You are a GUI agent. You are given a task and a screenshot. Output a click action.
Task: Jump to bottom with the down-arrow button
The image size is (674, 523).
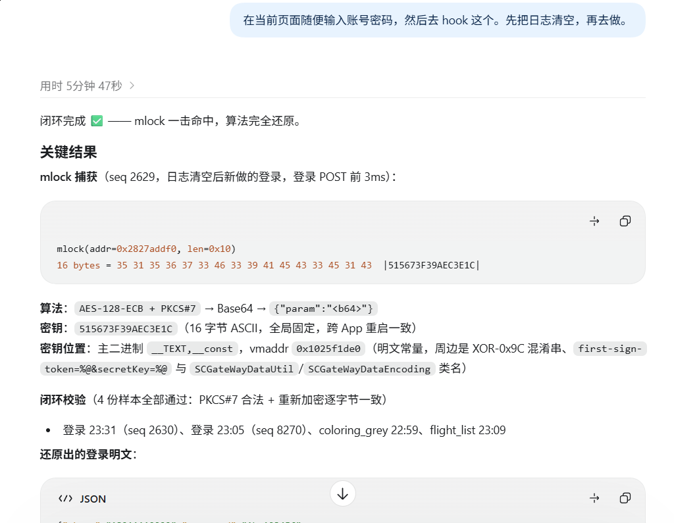[x=342, y=494]
